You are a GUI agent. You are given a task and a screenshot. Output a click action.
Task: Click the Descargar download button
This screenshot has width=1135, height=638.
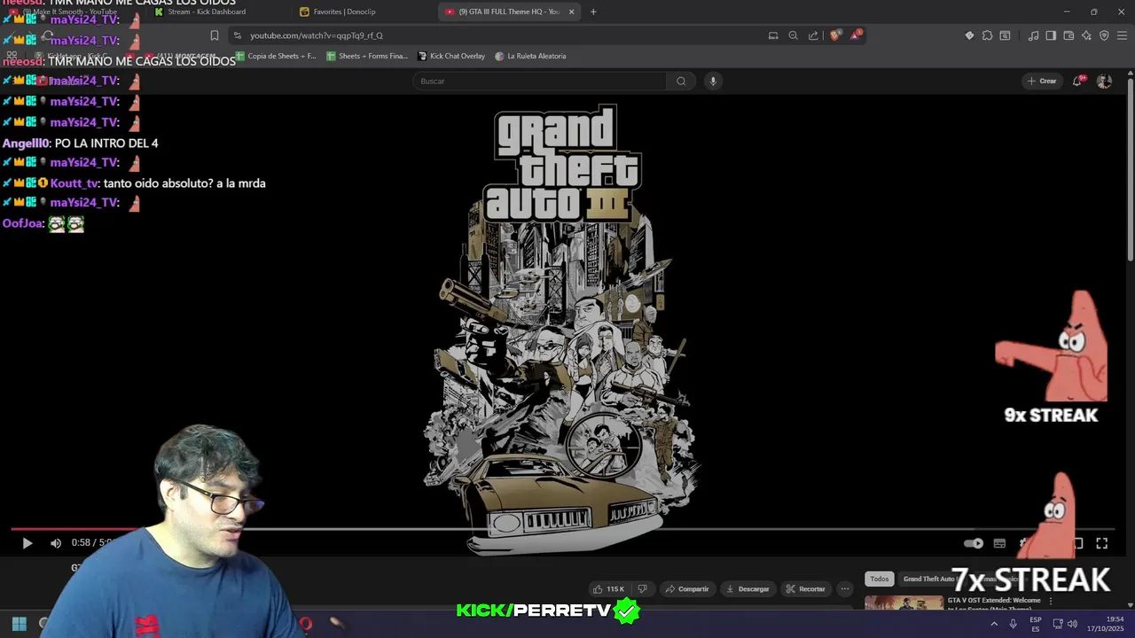click(748, 588)
